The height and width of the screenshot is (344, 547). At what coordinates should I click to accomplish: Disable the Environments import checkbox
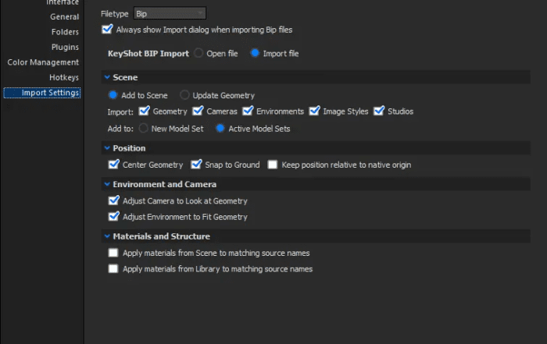[x=248, y=111]
